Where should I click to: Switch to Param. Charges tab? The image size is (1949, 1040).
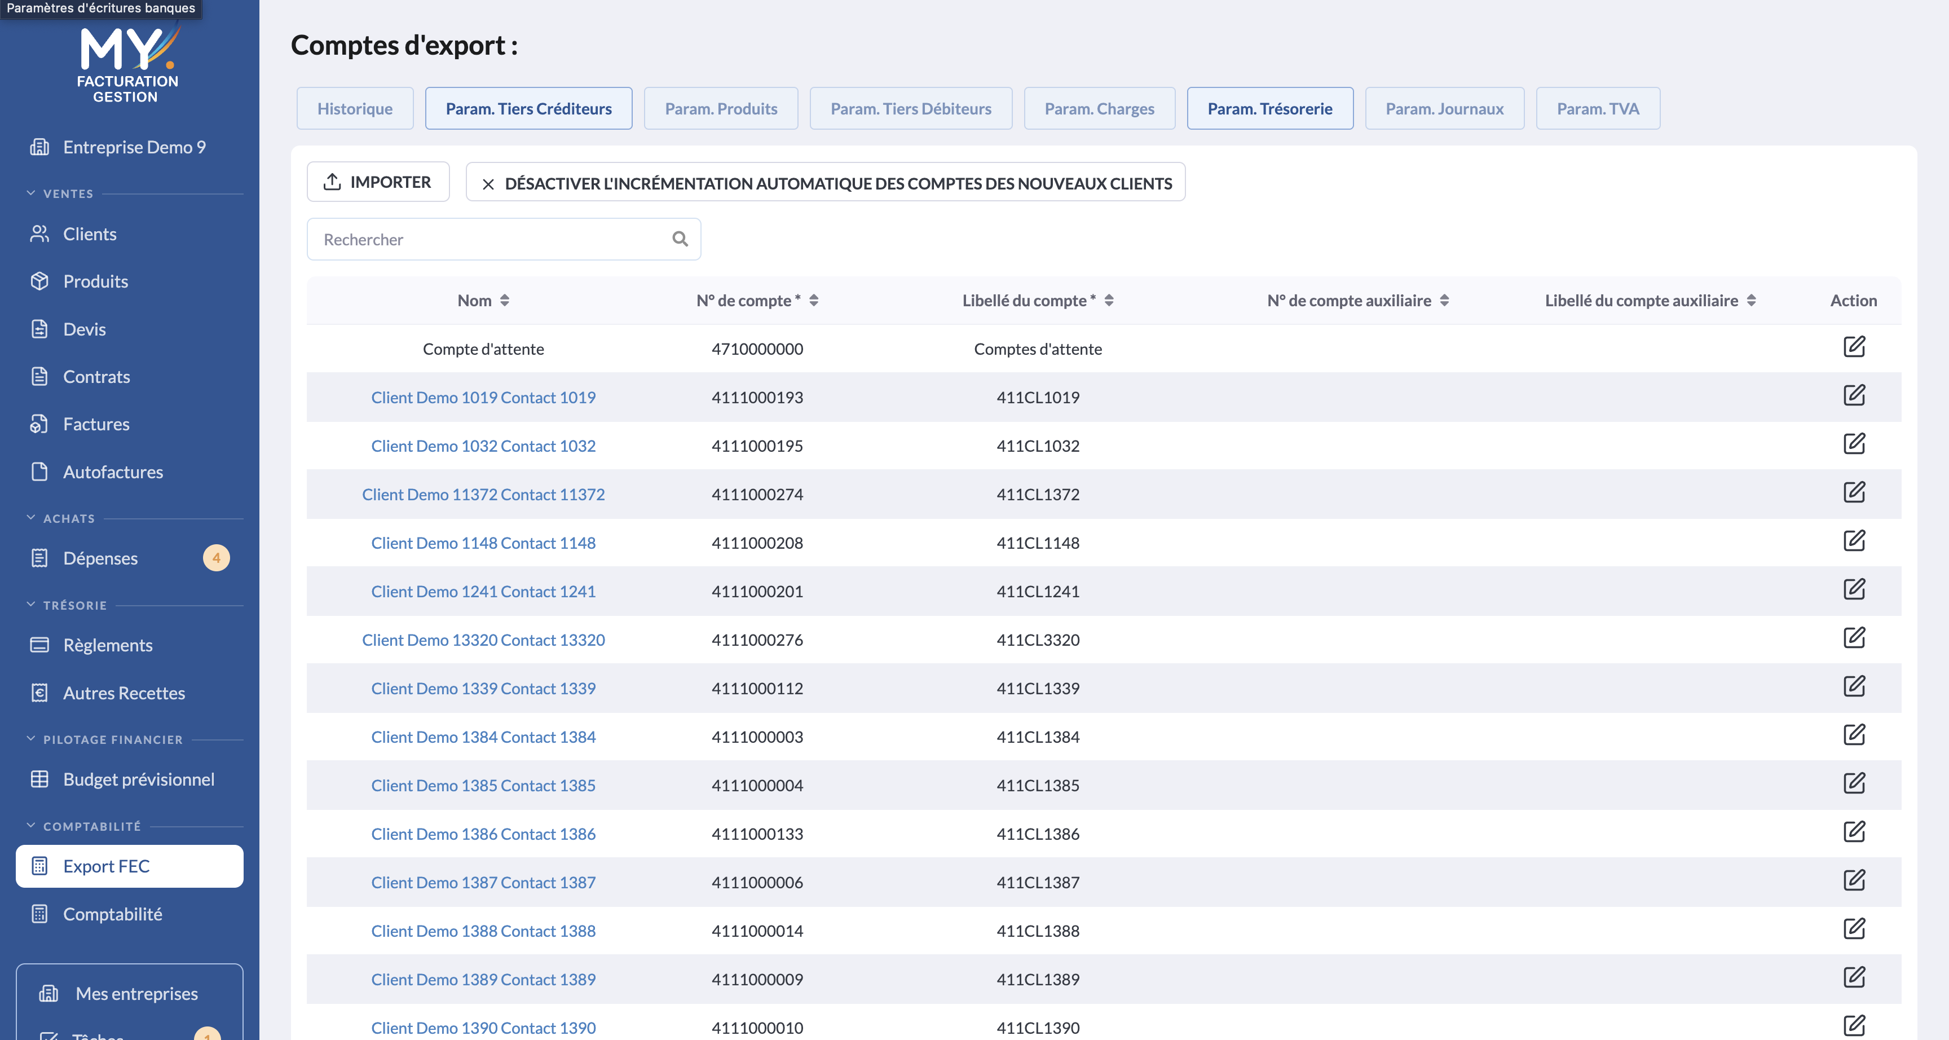(1099, 108)
